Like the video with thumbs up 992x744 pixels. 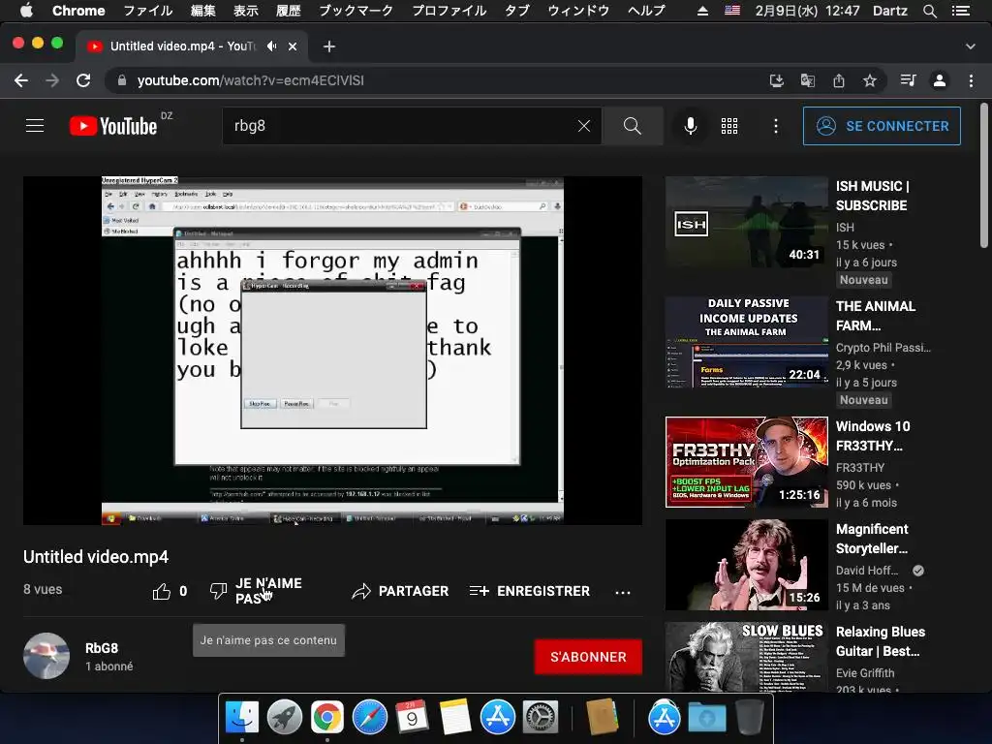(x=162, y=591)
